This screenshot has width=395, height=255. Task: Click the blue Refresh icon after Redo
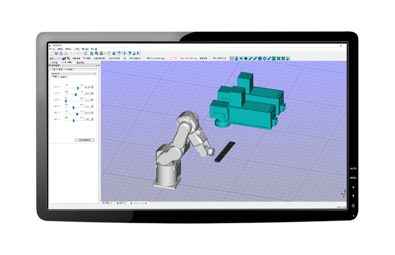point(85,53)
